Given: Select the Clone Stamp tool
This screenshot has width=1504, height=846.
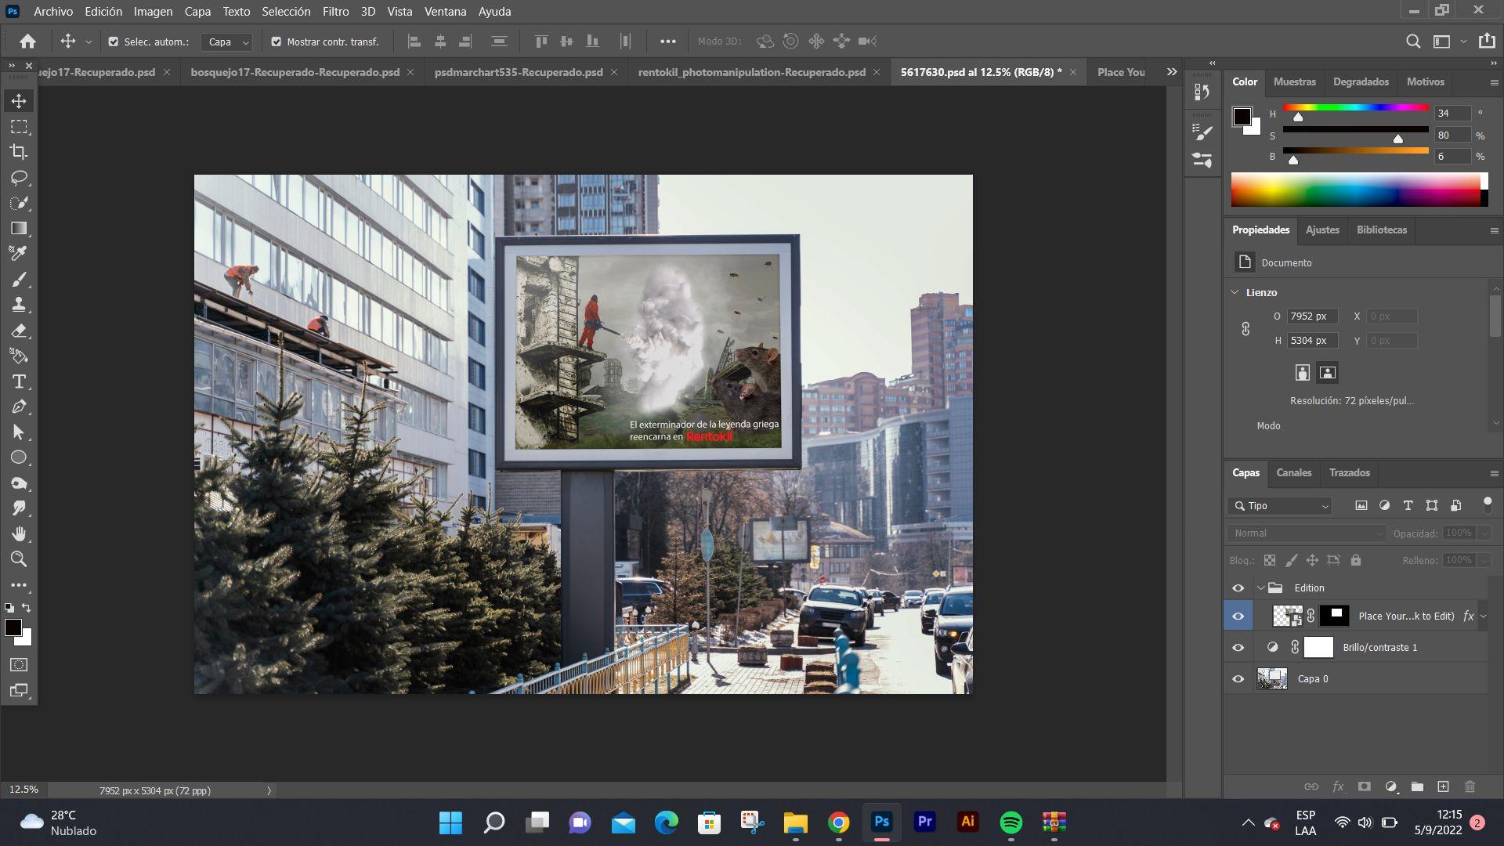Looking at the screenshot, I should click(x=19, y=305).
